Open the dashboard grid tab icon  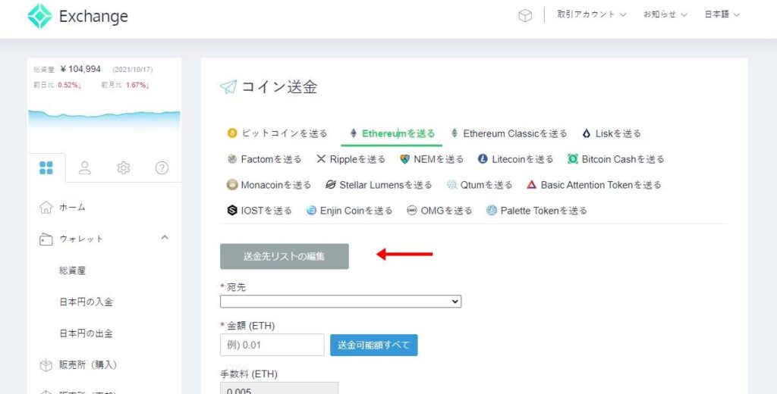(46, 167)
